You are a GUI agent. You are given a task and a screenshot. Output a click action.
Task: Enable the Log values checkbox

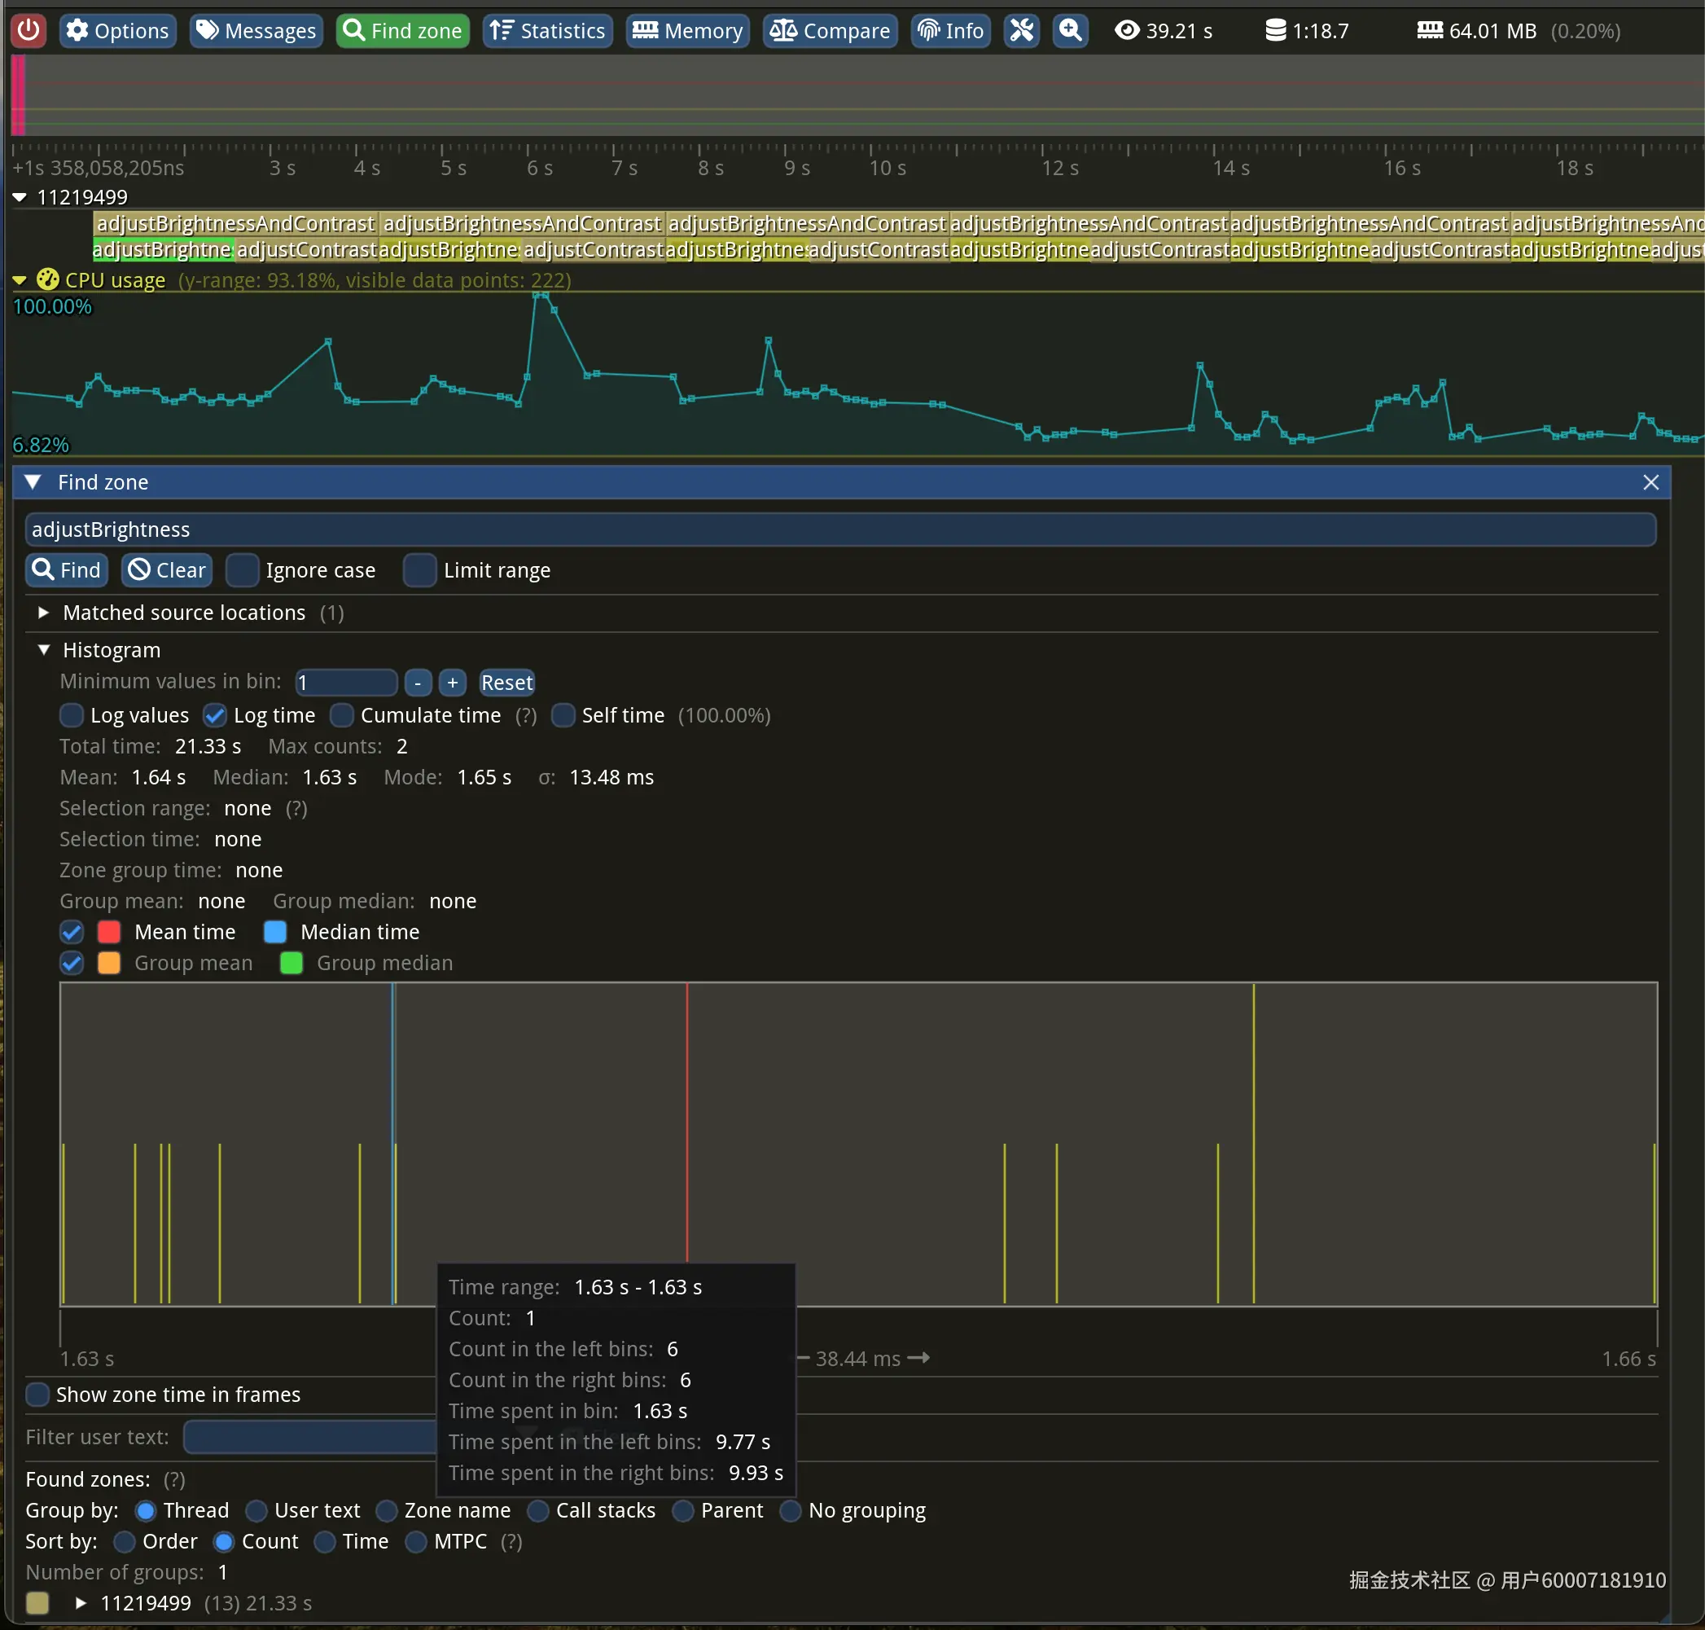click(x=72, y=715)
